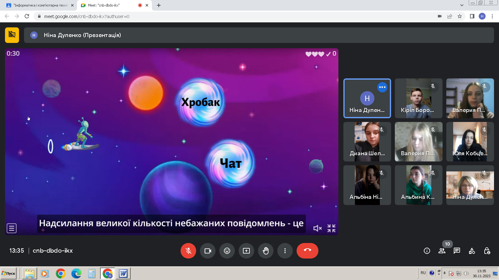
Task: Open a new browser tab
Action: pos(159,5)
